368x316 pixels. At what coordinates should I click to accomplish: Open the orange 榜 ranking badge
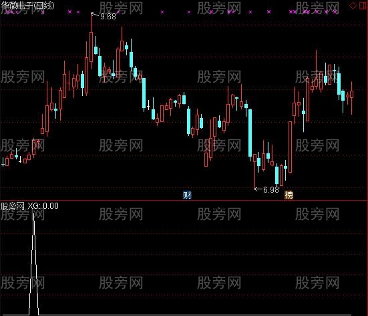tap(289, 195)
